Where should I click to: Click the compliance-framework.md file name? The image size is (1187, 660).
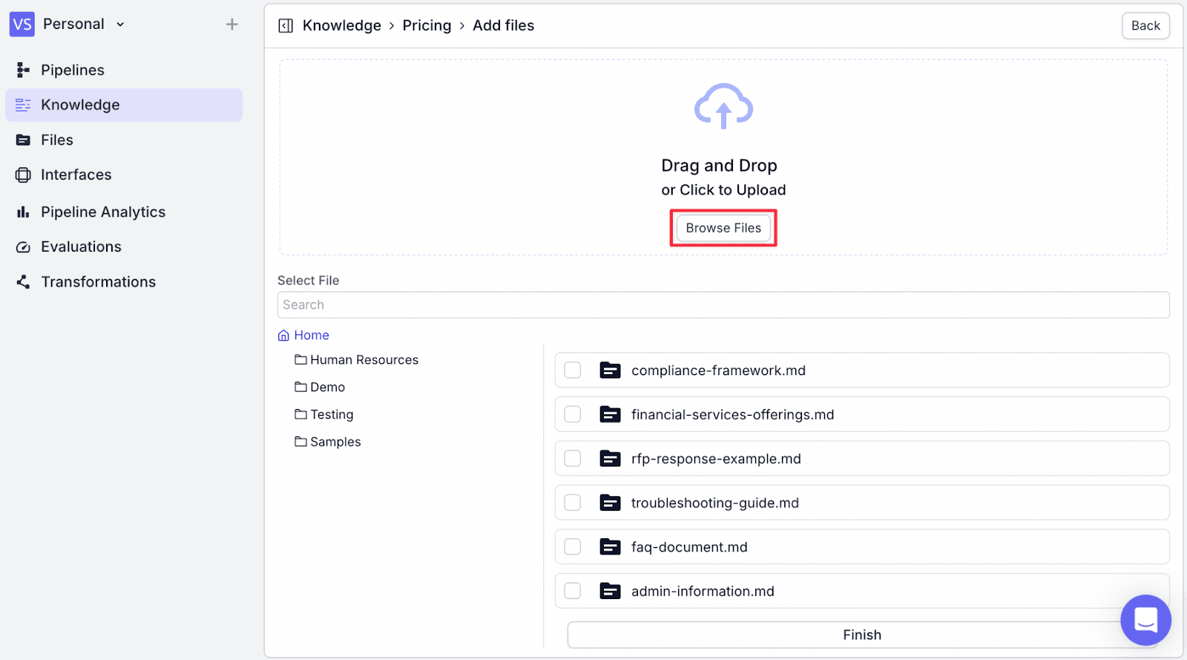718,370
